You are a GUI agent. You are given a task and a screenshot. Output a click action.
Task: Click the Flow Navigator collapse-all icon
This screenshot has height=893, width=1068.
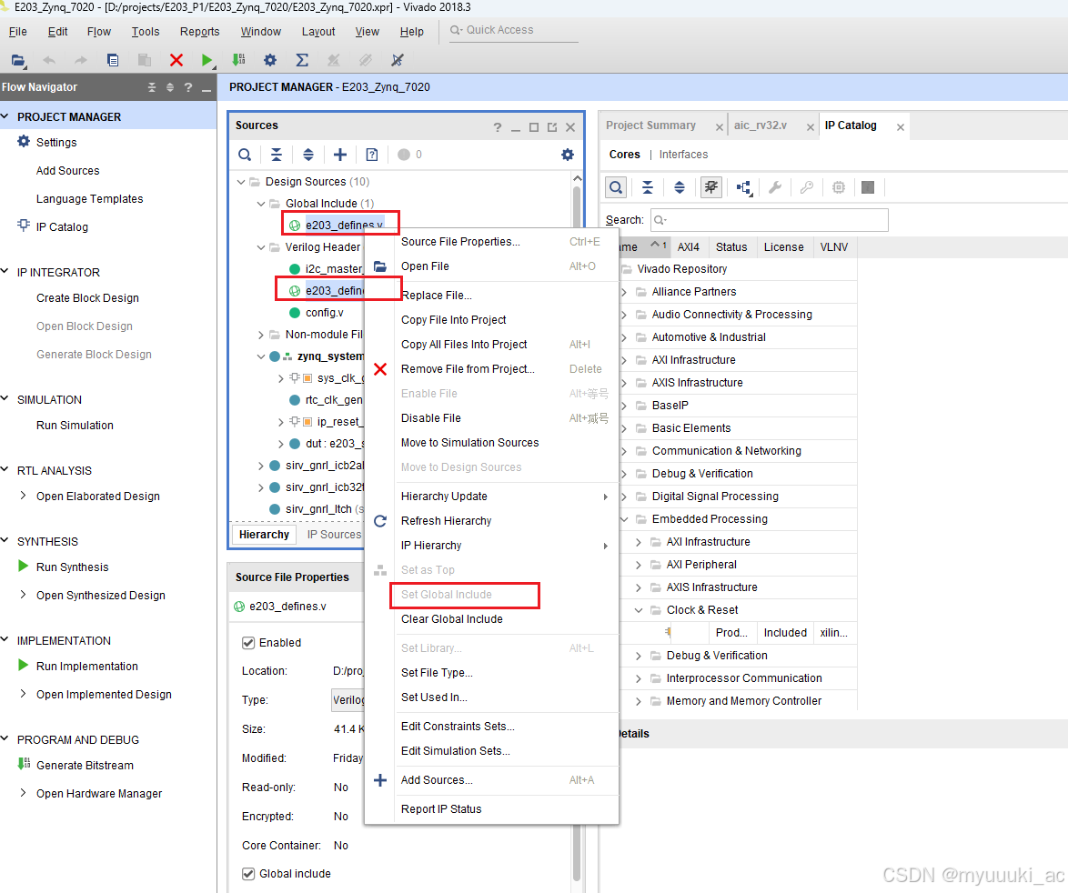[x=152, y=87]
